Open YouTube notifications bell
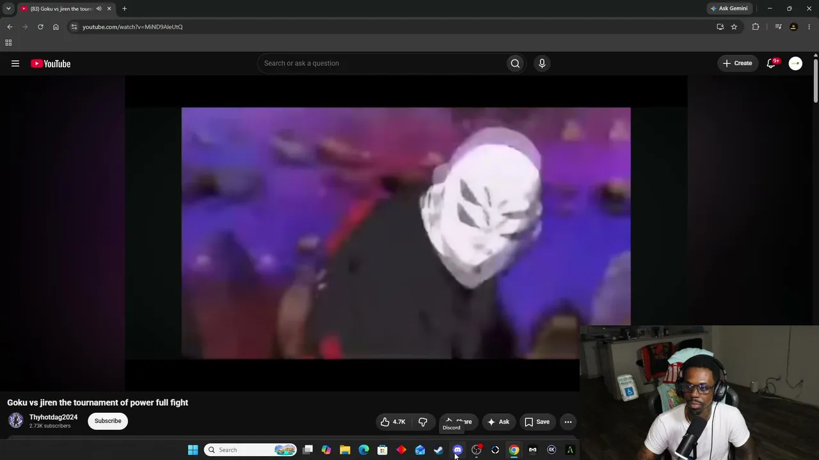The image size is (819, 460). [x=771, y=63]
